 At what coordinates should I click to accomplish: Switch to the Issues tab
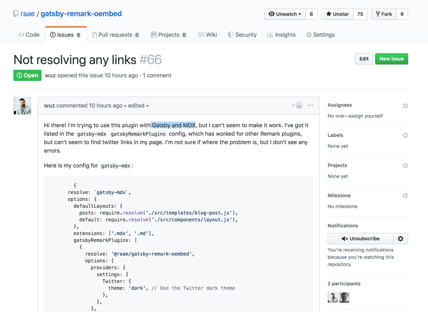coord(66,35)
